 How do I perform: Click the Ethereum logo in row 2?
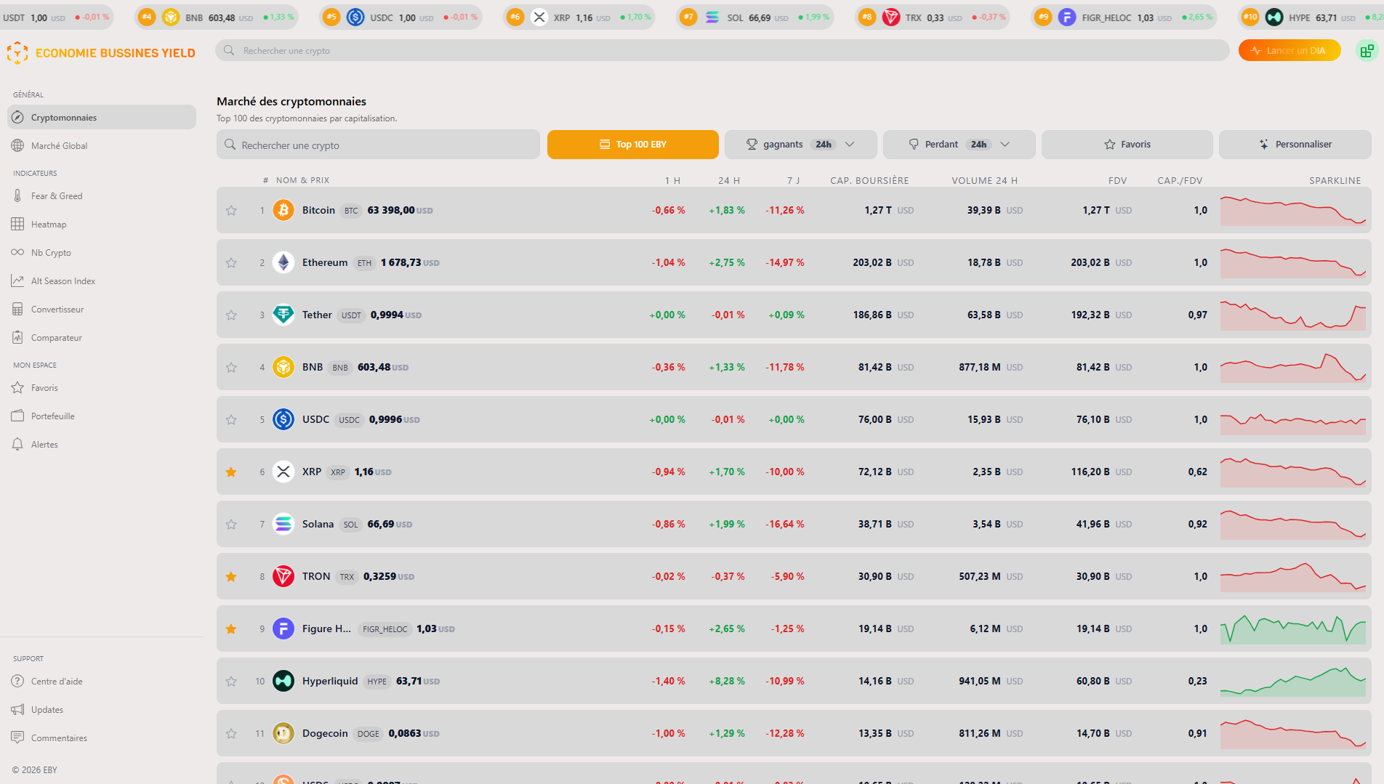(x=283, y=262)
